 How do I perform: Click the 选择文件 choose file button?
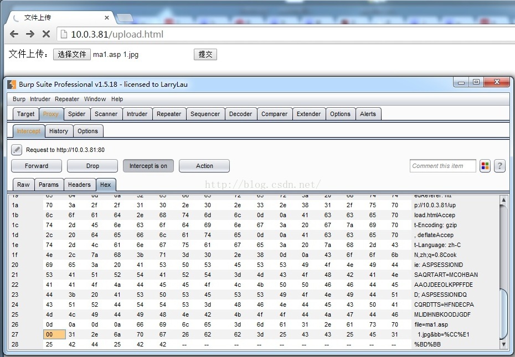click(72, 54)
